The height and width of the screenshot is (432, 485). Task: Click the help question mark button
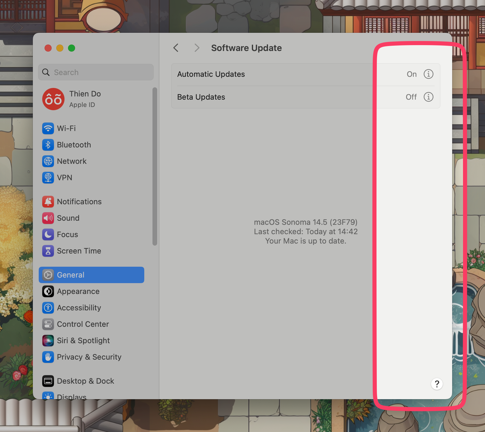437,384
